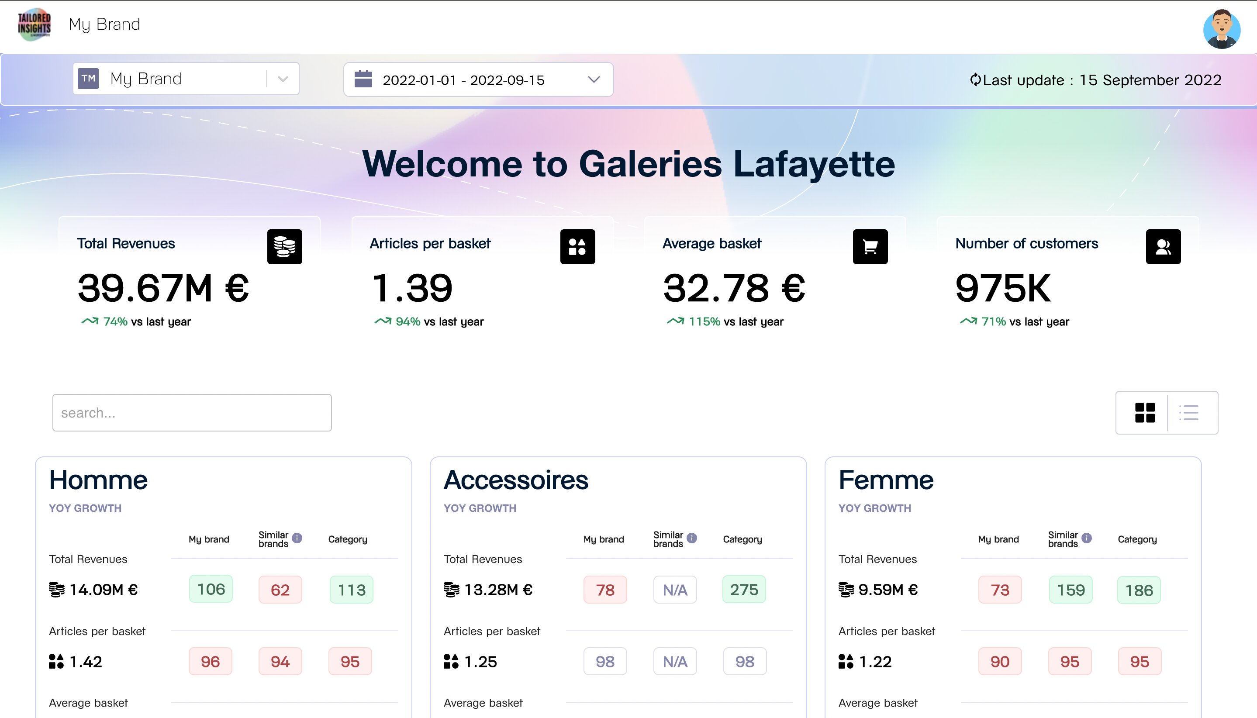Viewport: 1257px width, 718px height.
Task: Click Femme My brand revenue score 73
Action: click(x=1000, y=590)
